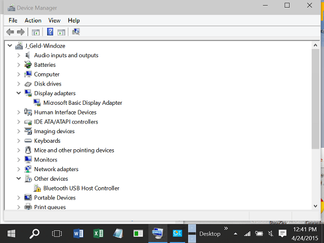Collapse the Display adapters category

pos(19,93)
